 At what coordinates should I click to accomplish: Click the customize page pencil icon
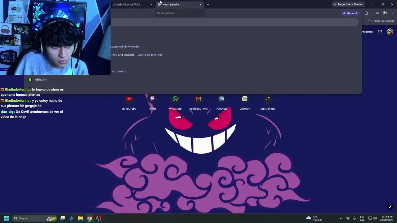point(390,207)
